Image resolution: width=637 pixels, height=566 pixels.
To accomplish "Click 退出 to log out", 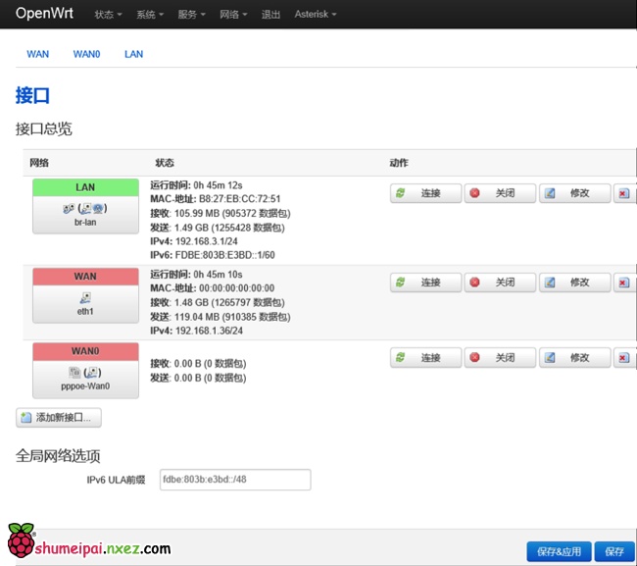I will (270, 15).
